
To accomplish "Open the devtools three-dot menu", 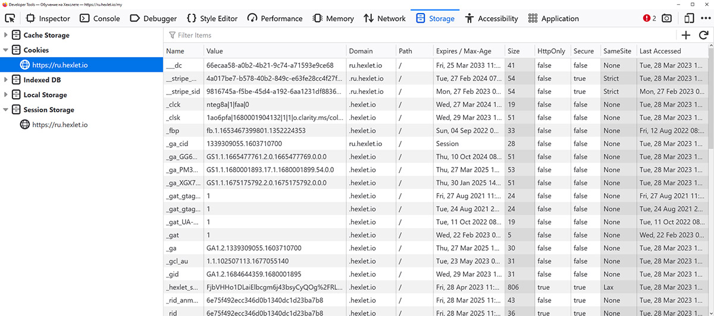I will (706, 18).
